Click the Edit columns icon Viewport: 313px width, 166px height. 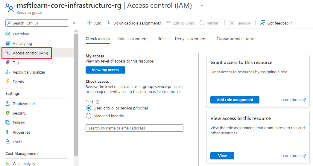(168, 23)
